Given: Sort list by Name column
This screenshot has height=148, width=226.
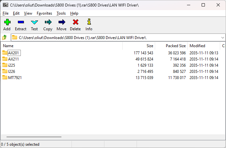Looking at the screenshot, I should tap(8, 46).
